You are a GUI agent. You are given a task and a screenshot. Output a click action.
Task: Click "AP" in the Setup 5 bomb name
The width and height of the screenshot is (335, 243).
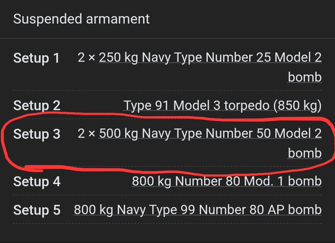(276, 210)
